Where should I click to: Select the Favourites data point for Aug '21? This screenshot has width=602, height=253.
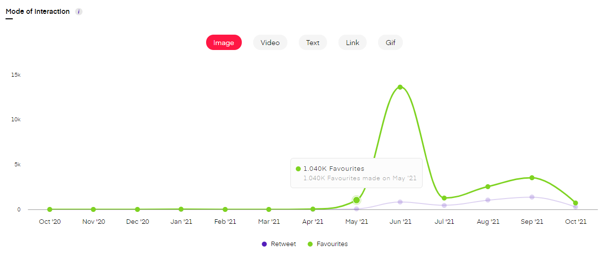tap(488, 187)
